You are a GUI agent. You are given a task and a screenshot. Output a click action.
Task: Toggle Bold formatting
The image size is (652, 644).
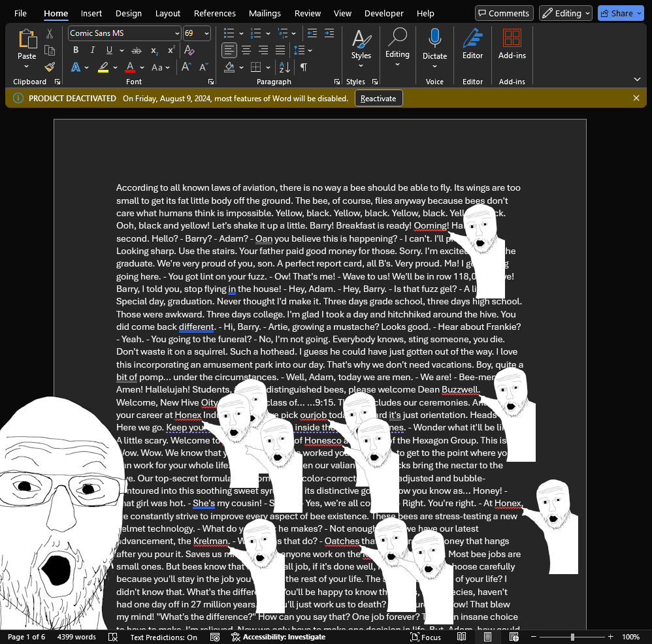pos(76,50)
